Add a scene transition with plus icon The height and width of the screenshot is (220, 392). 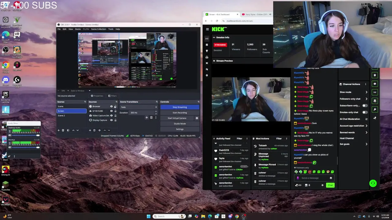tap(147, 118)
